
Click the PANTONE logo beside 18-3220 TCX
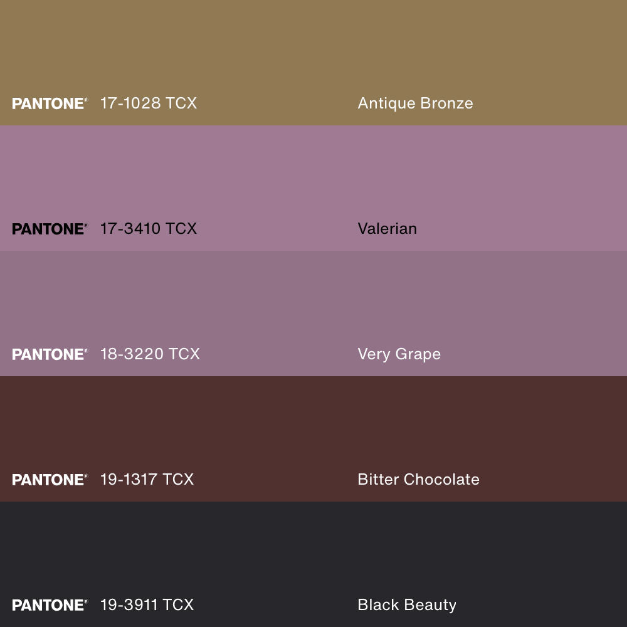(50, 354)
